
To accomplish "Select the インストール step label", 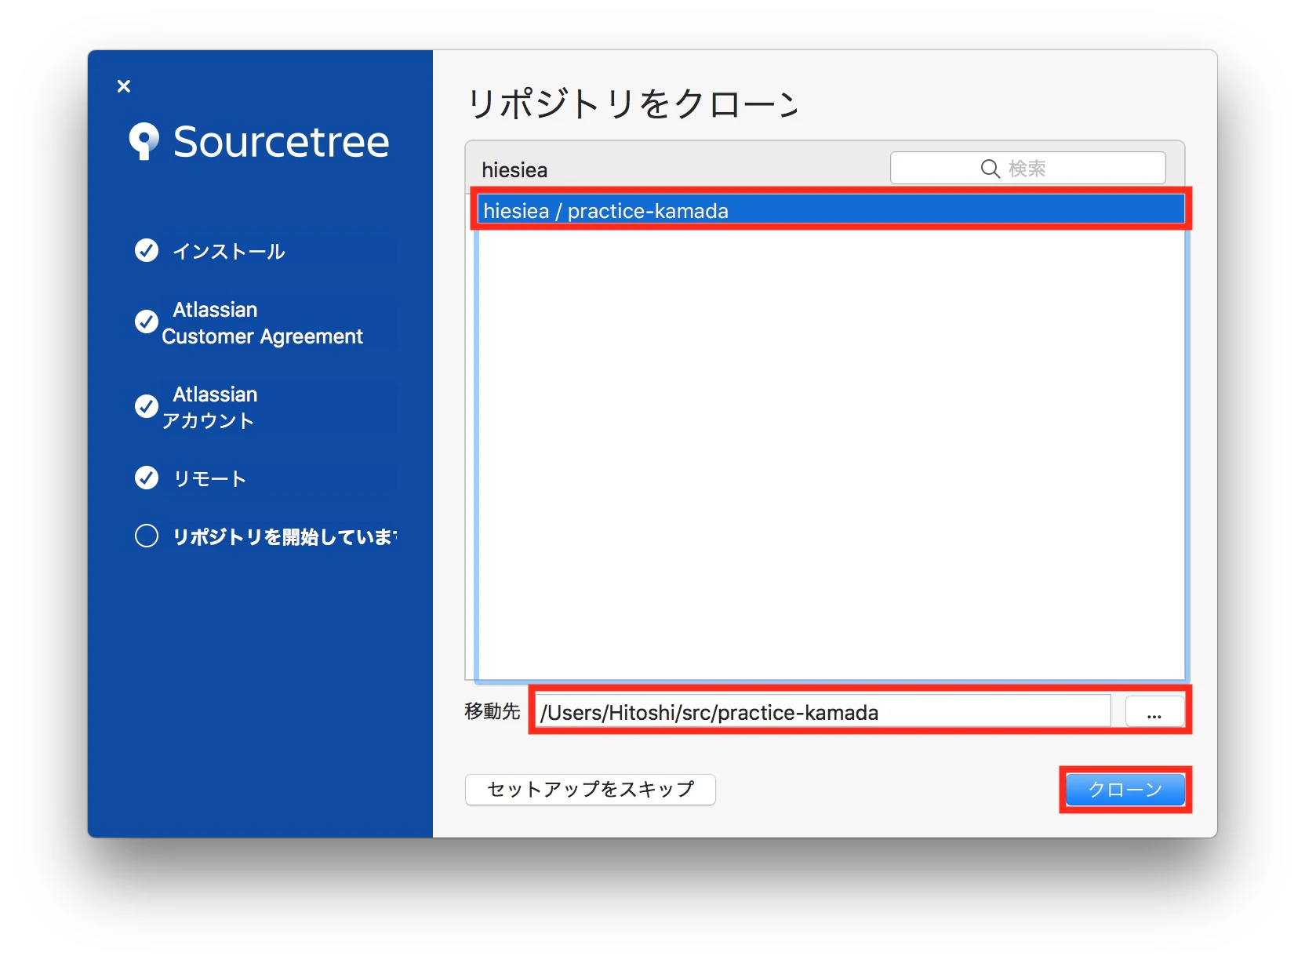I will pos(229,251).
